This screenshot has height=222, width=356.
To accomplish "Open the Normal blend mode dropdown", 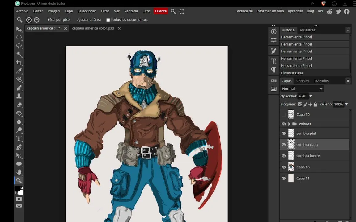I will coord(302,88).
